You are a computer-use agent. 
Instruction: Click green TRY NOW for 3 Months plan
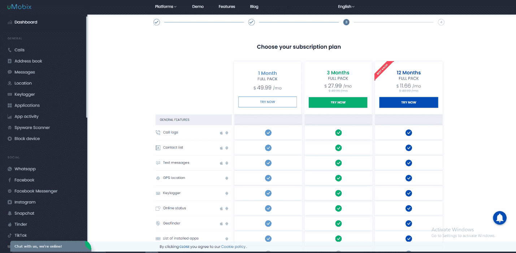338,102
